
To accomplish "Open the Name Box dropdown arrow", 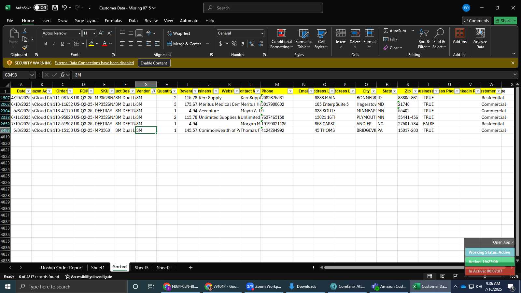I will pos(32,75).
